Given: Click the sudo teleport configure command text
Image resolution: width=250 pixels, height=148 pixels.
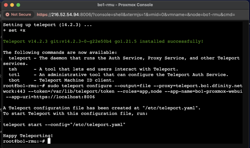Looking at the screenshot, I should tap(80, 86).
